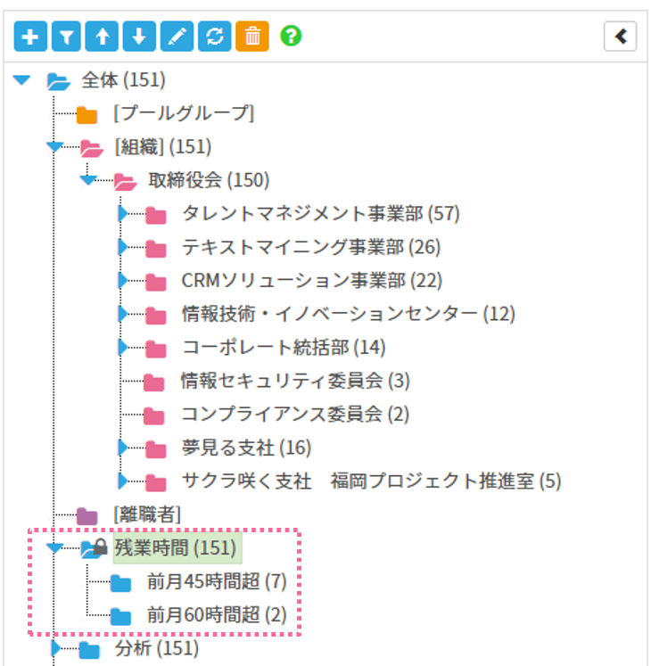651x666 pixels.
Task: Select CRMソリューション事業部 (22) department
Action: coord(311,281)
